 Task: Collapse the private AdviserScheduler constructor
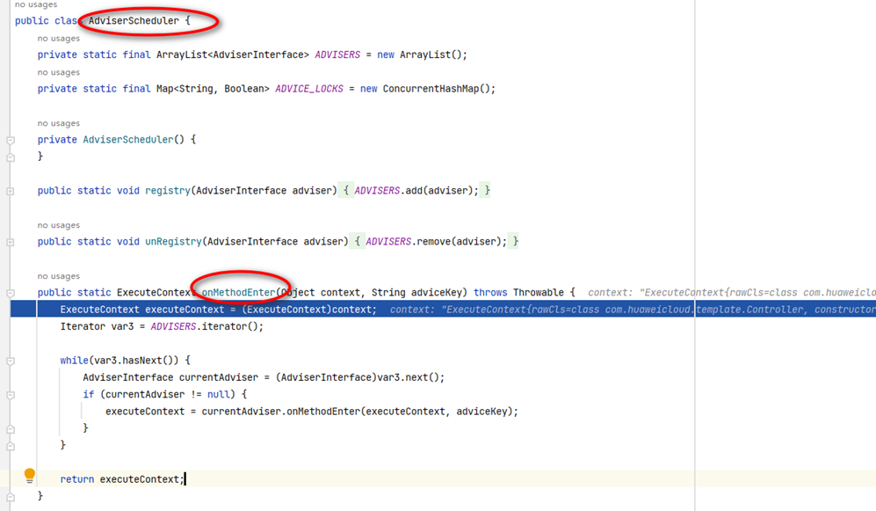[x=9, y=139]
